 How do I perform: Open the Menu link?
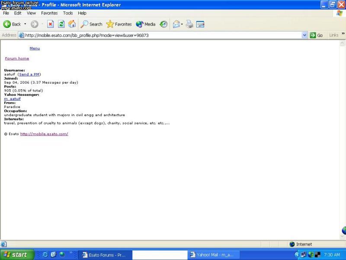(x=35, y=48)
